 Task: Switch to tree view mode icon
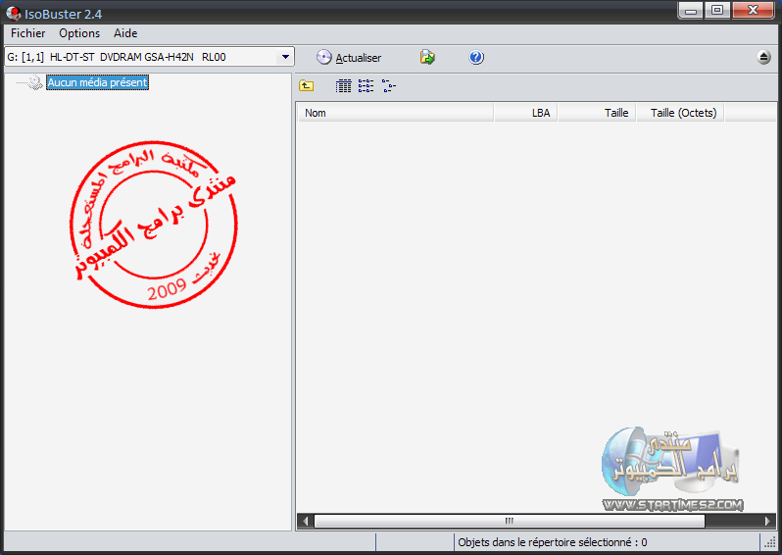pyautogui.click(x=388, y=86)
